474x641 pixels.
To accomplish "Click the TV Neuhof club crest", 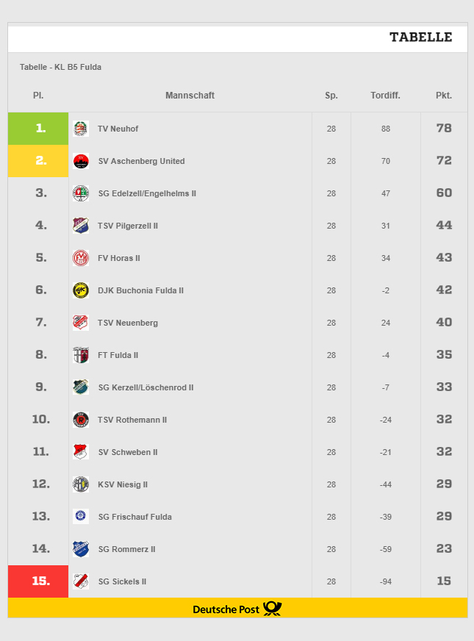I will [81, 129].
